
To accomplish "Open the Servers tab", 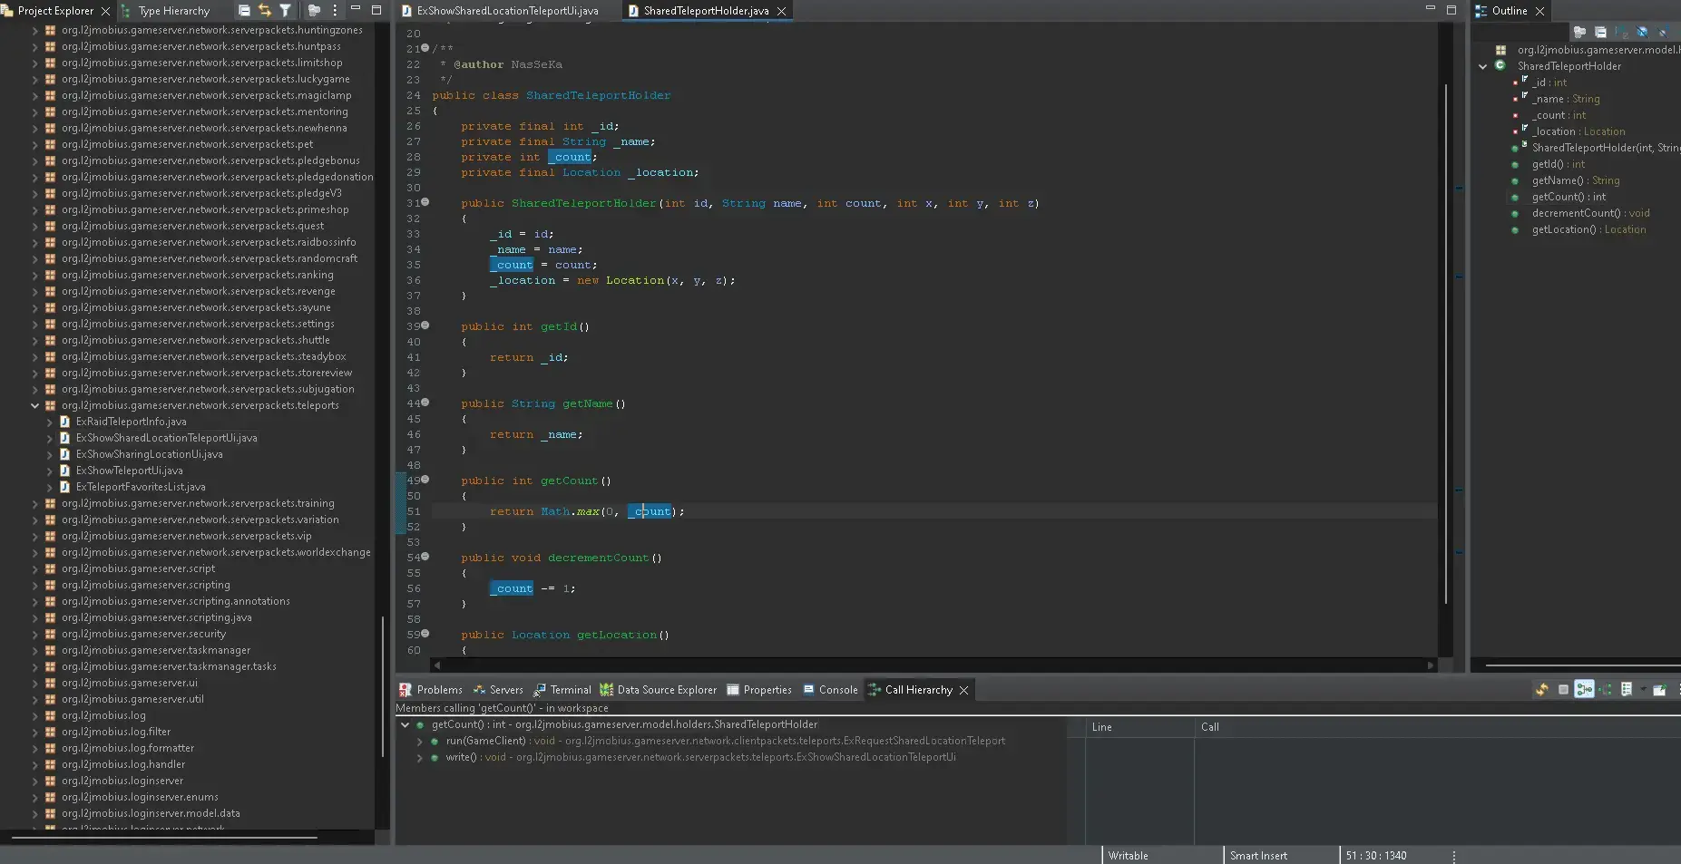I will tap(498, 690).
